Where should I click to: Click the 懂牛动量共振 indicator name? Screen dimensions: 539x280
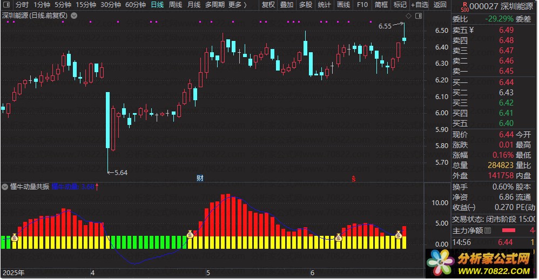30,187
